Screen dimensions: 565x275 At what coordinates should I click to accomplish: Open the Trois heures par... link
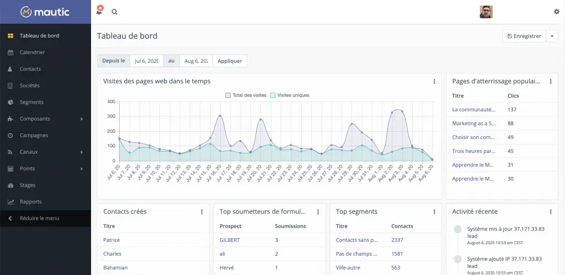coord(474,151)
